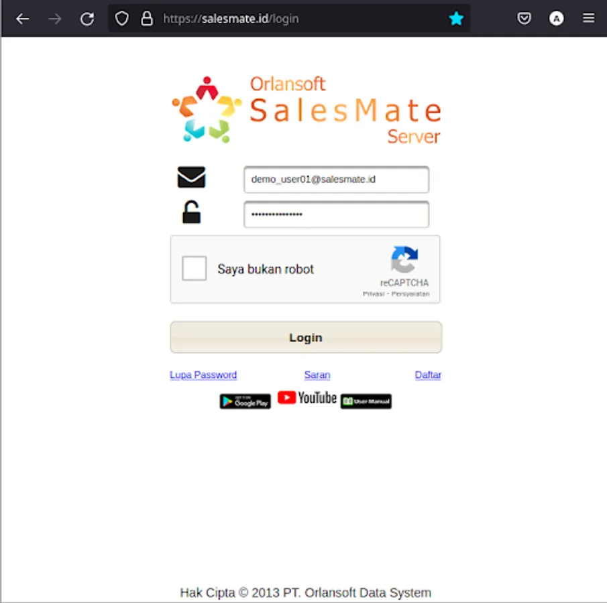Open the User Manual badge
This screenshot has height=603, width=607.
pyautogui.click(x=366, y=401)
